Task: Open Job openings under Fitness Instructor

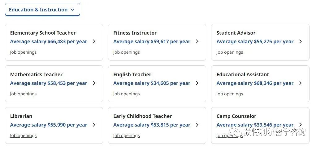Action: (x=127, y=52)
